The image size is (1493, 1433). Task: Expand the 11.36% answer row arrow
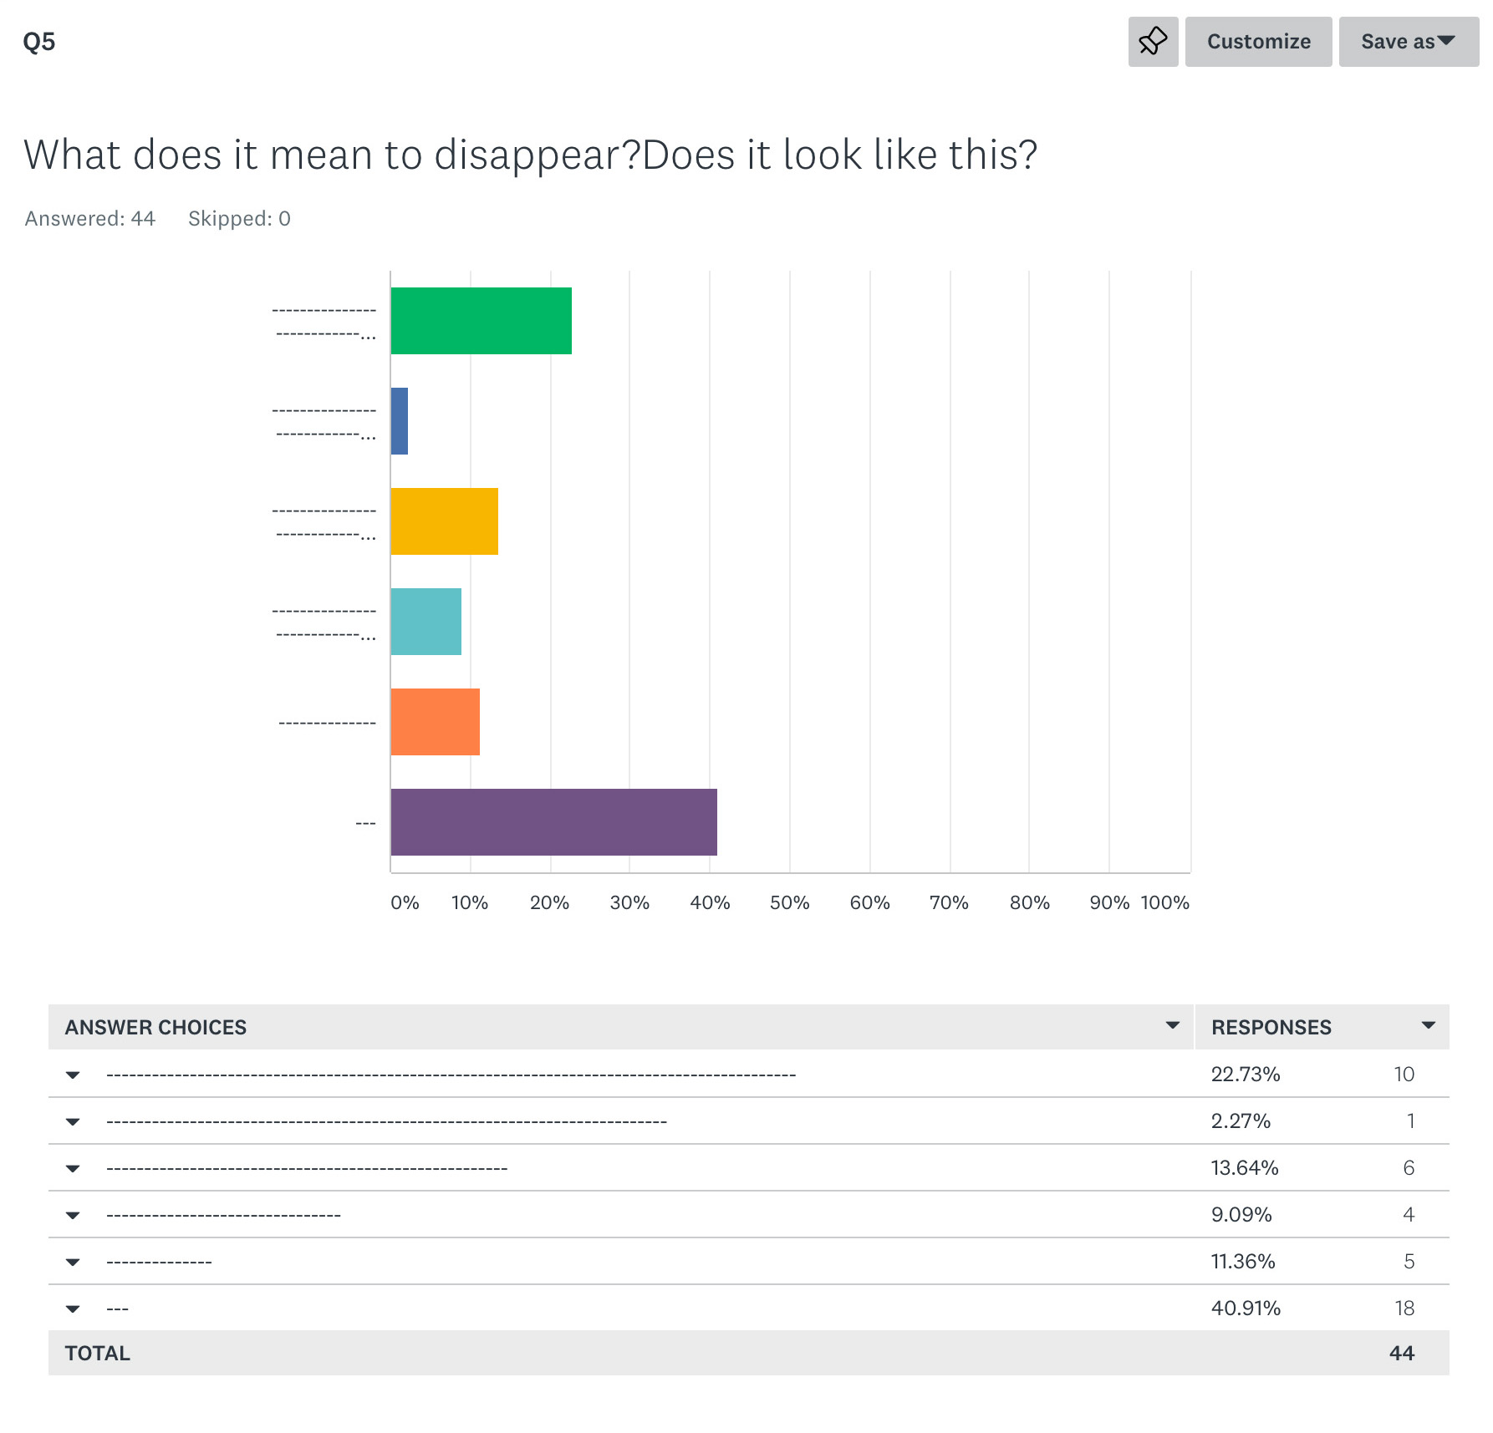pos(73,1263)
